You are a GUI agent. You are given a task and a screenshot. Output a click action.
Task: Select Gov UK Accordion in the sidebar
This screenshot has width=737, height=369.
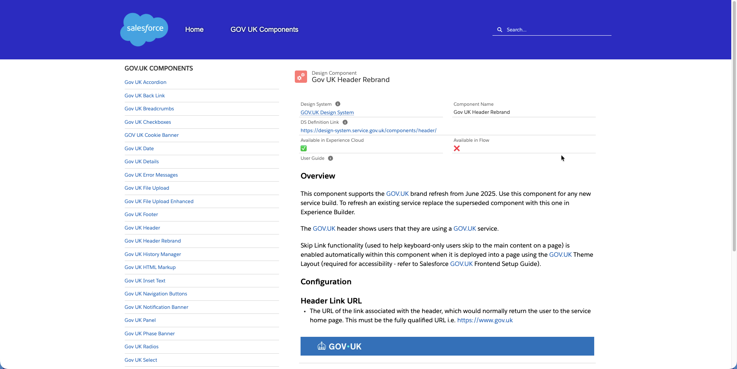[145, 82]
